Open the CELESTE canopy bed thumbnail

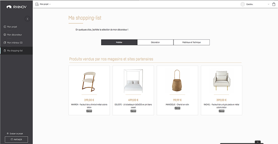click(133, 81)
